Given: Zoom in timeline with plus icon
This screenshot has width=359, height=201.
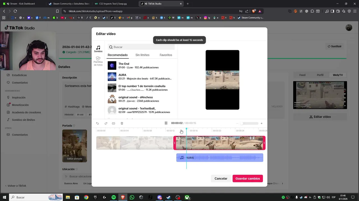Looking at the screenshot, I should click(261, 123).
